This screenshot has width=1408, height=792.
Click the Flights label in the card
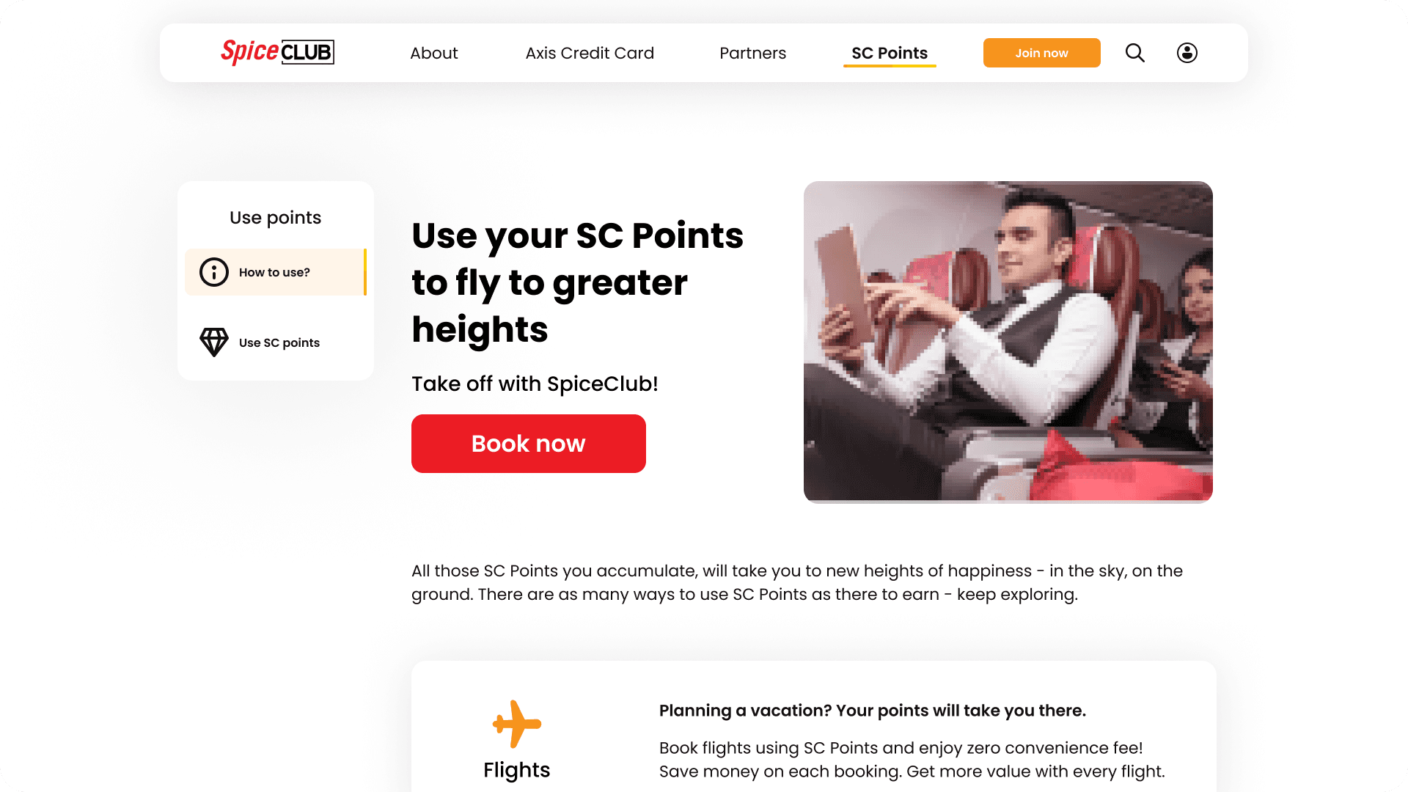[x=517, y=770]
